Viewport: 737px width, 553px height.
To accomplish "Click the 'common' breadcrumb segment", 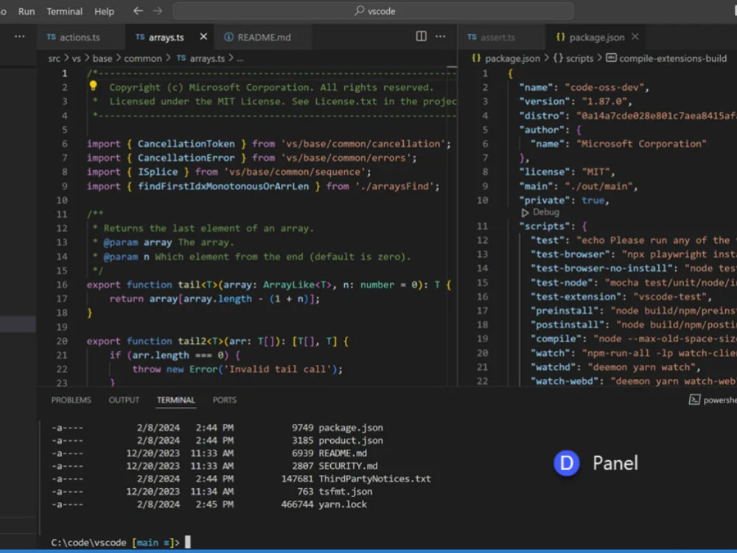I will 142,58.
